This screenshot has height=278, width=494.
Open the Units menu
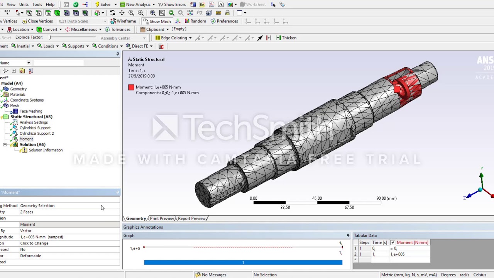tap(24, 4)
